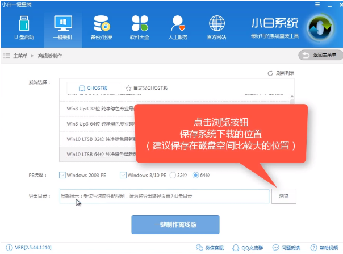Click the 导出目录 path input field
The image size is (343, 254).
pyautogui.click(x=164, y=196)
